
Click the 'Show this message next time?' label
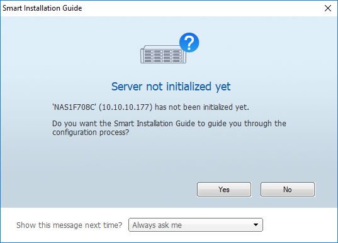[x=69, y=225]
